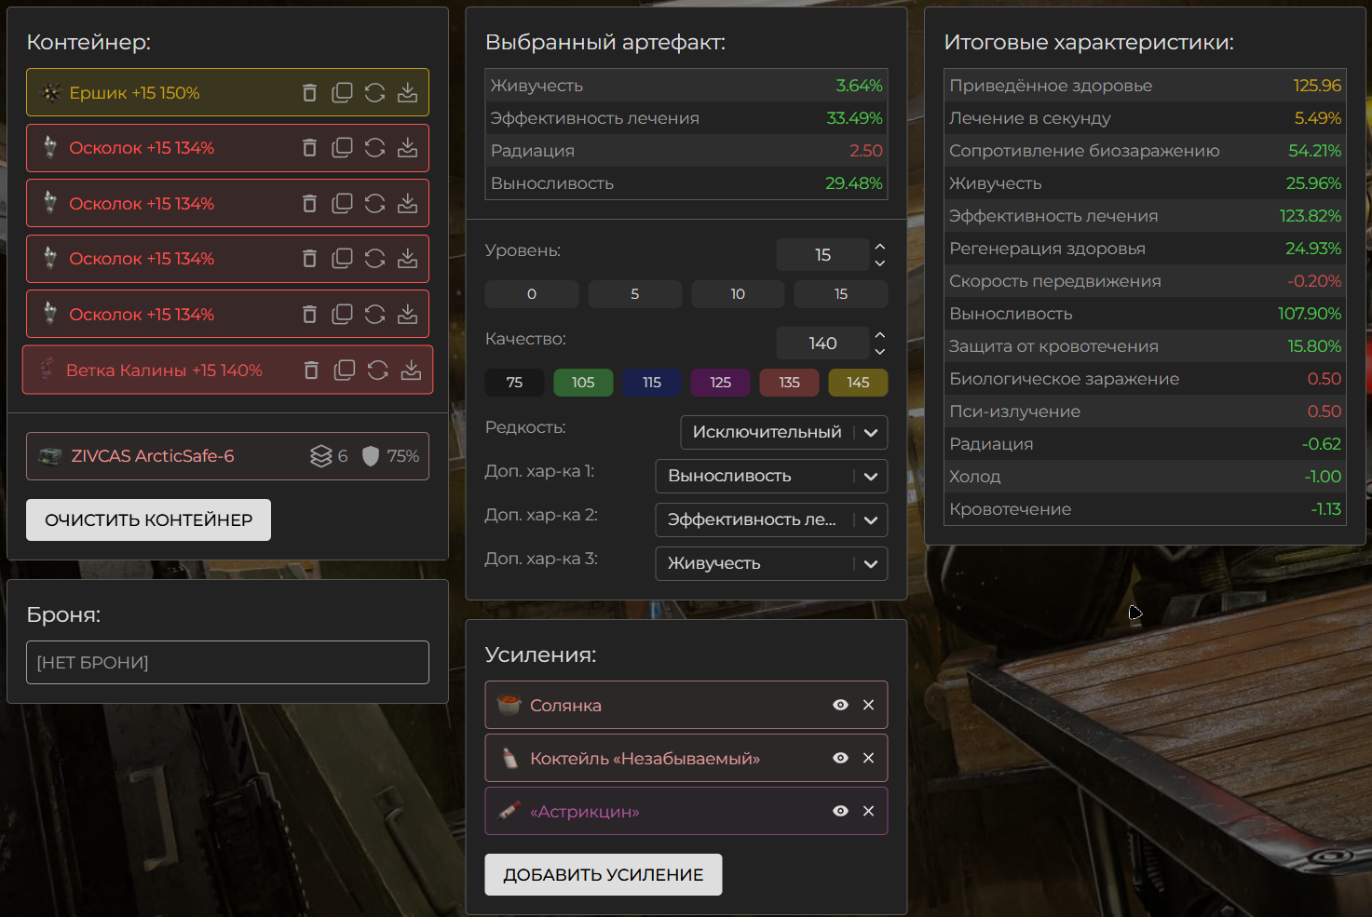Image resolution: width=1372 pixels, height=917 pixels.
Task: Click the Уровень number field
Action: tap(822, 255)
